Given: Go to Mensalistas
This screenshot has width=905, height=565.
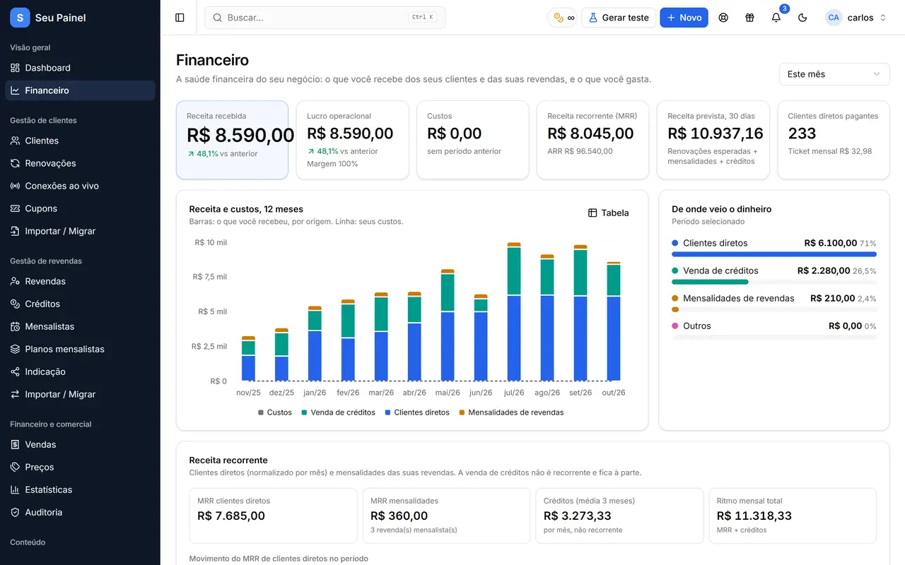Looking at the screenshot, I should click(x=80, y=326).
